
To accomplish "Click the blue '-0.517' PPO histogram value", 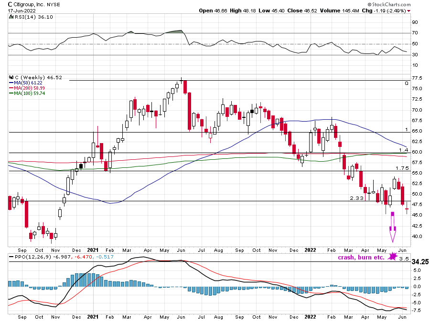I will click(104, 257).
